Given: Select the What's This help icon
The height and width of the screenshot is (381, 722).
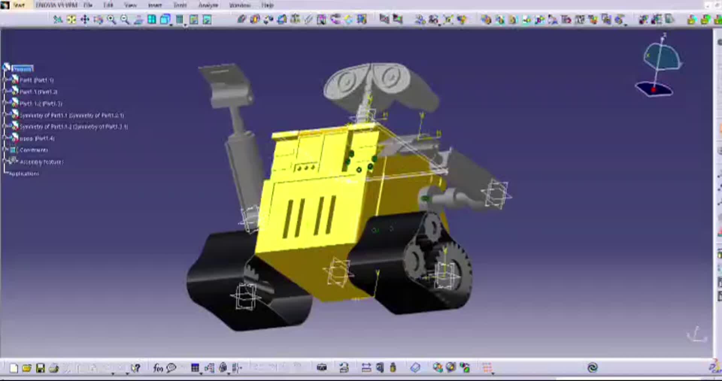Looking at the screenshot, I should click(x=135, y=367).
